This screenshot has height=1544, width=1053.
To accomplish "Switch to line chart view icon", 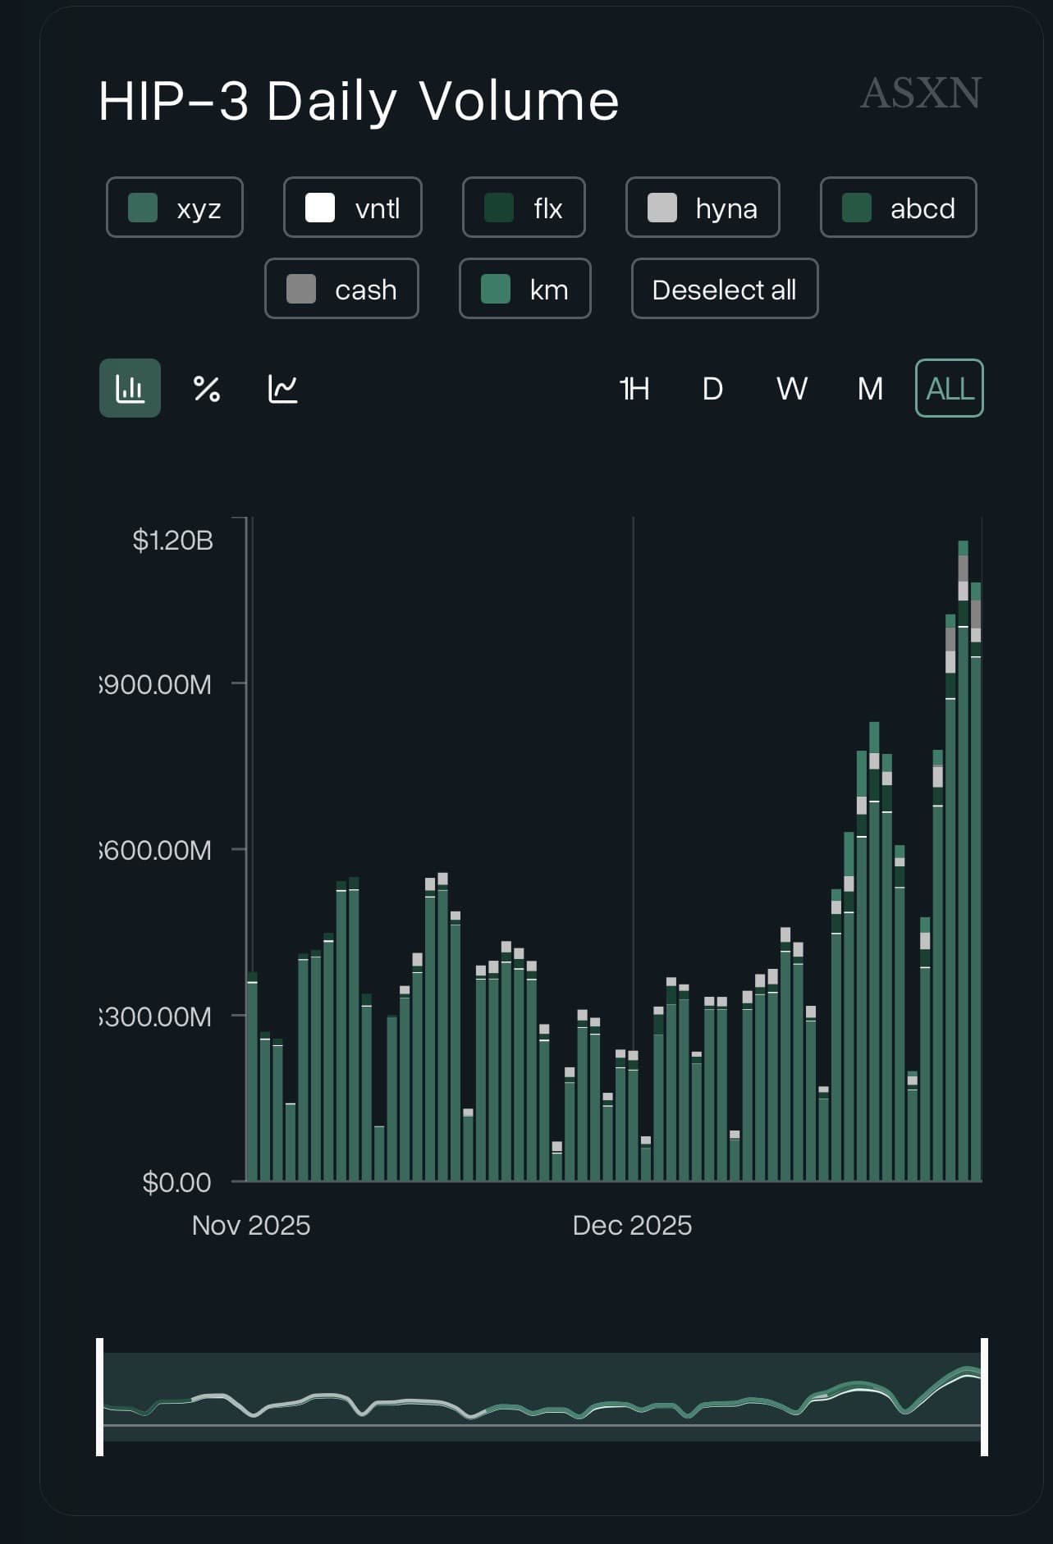I will [283, 388].
